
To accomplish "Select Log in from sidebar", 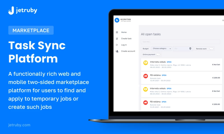I will [x=124, y=45].
